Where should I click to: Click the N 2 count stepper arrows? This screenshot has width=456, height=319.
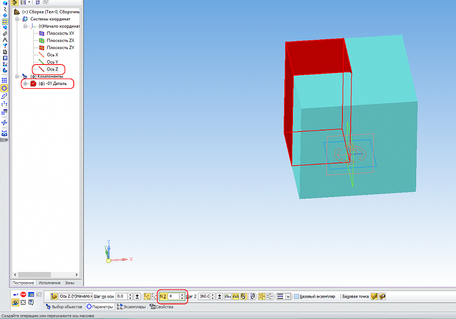click(182, 296)
